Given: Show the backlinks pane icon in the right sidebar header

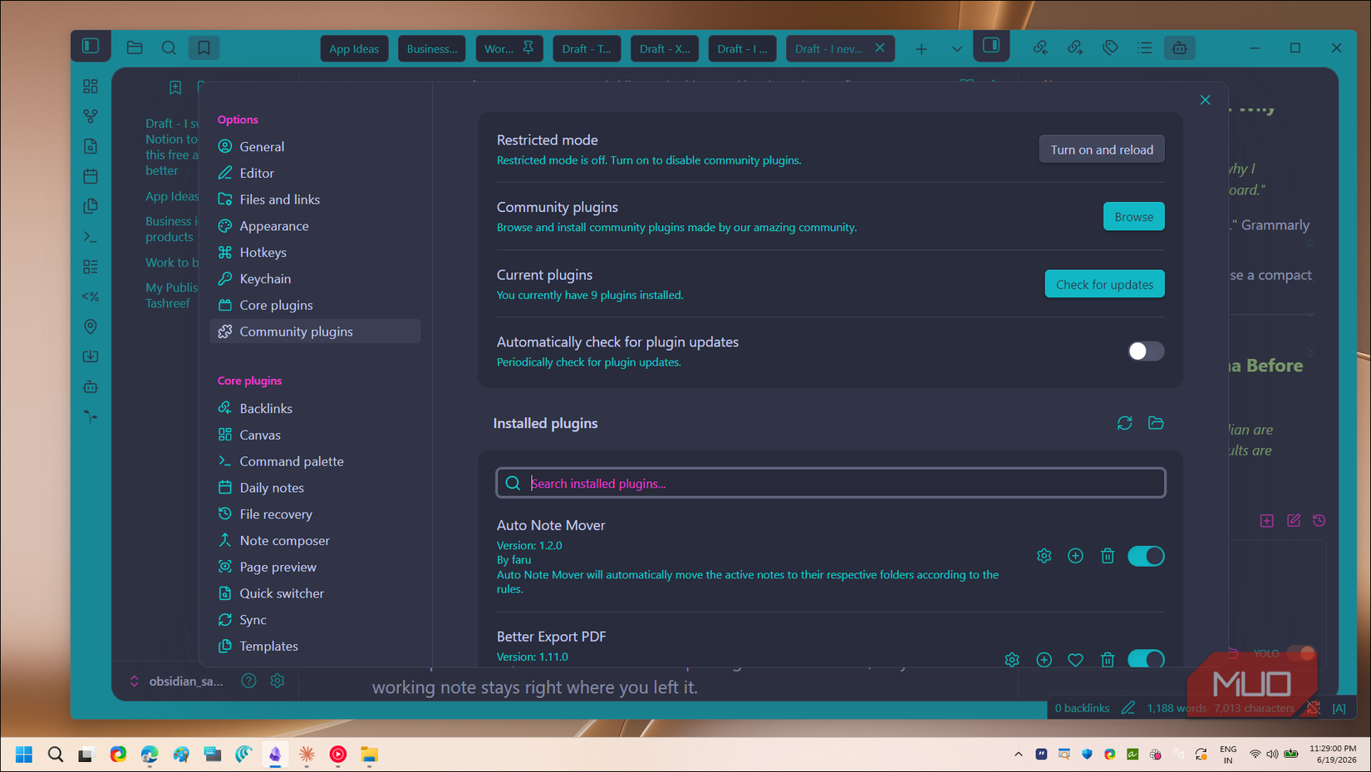Looking at the screenshot, I should pos(1040,48).
